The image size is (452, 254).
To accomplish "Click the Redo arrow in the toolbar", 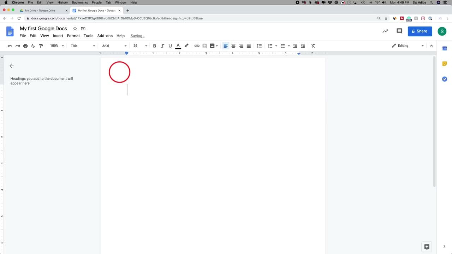I will [18, 46].
